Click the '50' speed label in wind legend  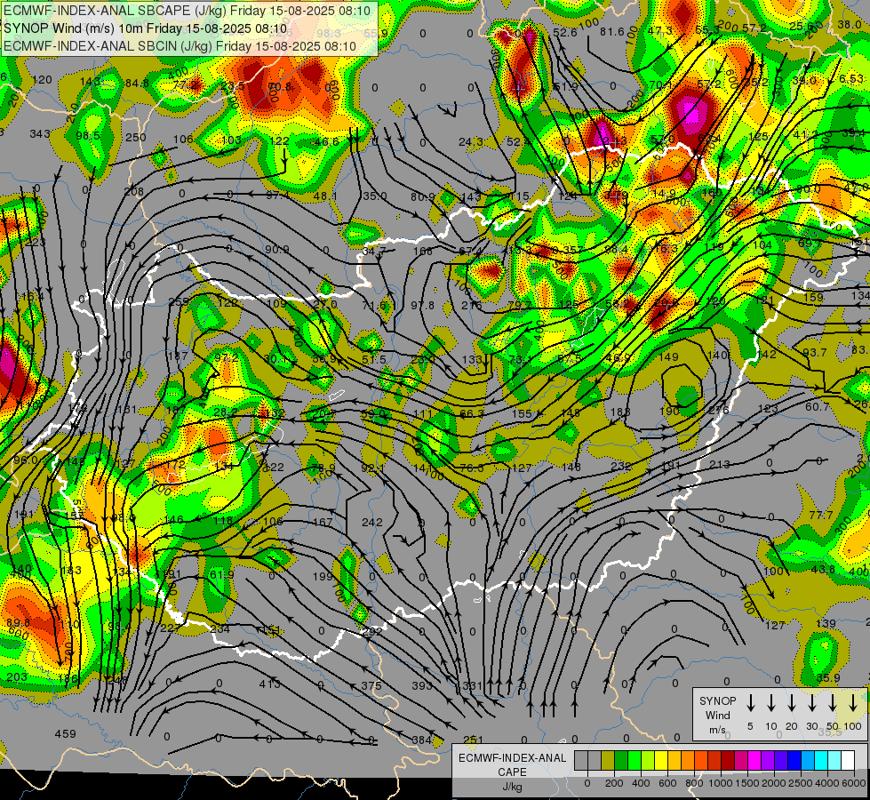click(833, 726)
